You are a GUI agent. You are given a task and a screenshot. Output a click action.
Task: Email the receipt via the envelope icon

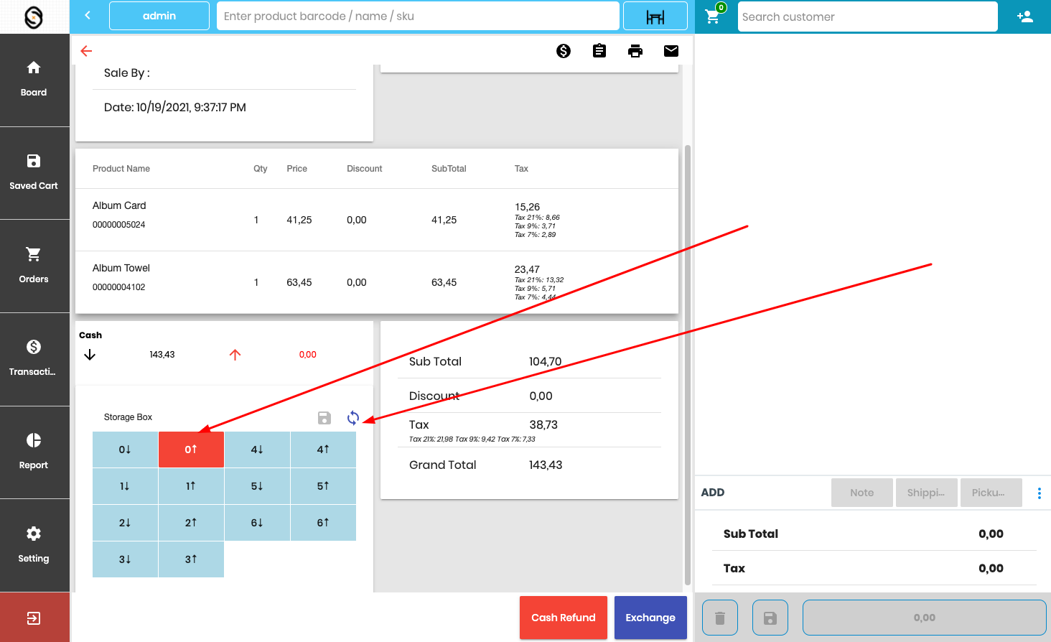[x=671, y=51]
